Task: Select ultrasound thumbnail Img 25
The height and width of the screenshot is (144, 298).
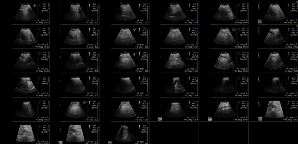Action: [x=26, y=109]
